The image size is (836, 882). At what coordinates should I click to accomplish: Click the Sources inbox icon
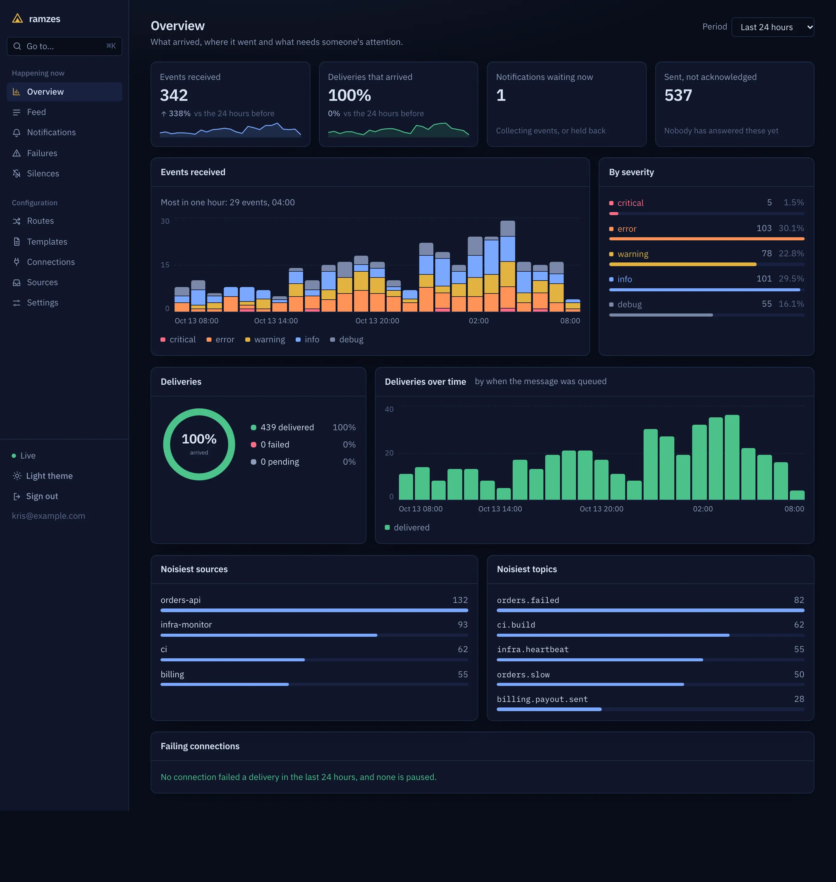17,282
